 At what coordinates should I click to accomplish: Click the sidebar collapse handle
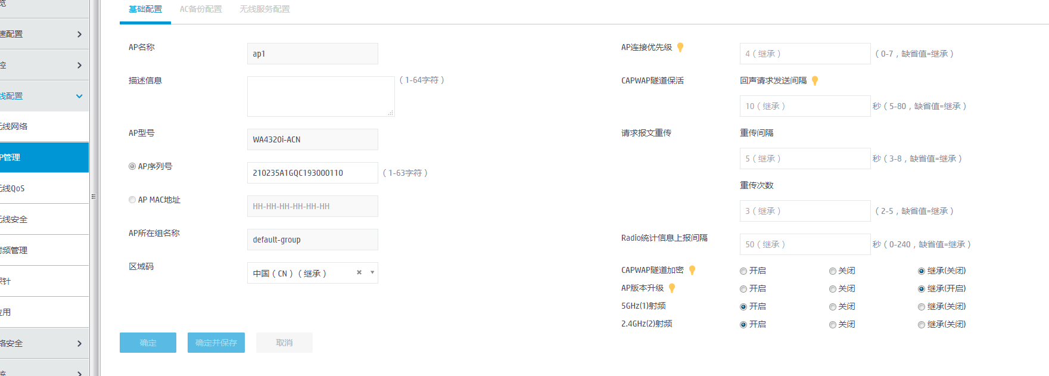click(94, 196)
